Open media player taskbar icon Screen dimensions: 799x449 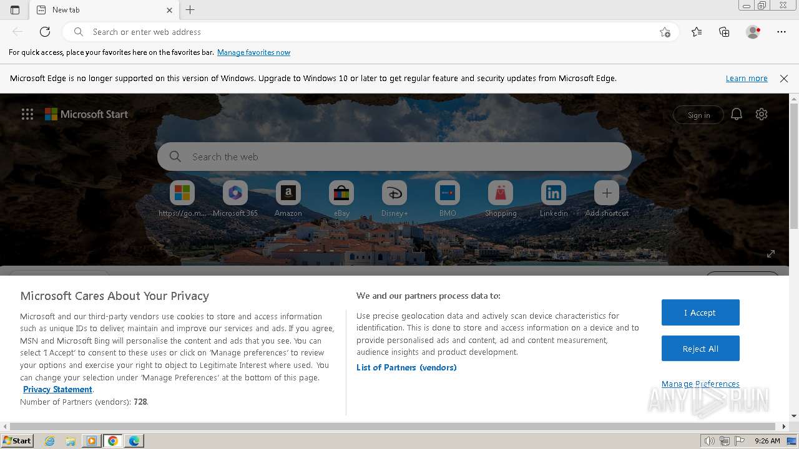point(92,441)
